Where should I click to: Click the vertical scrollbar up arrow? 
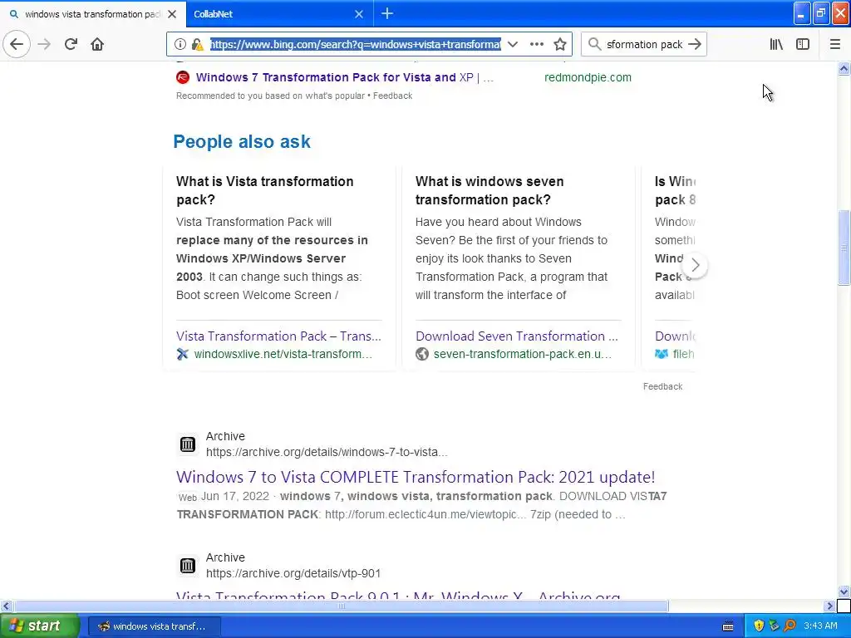[x=844, y=68]
